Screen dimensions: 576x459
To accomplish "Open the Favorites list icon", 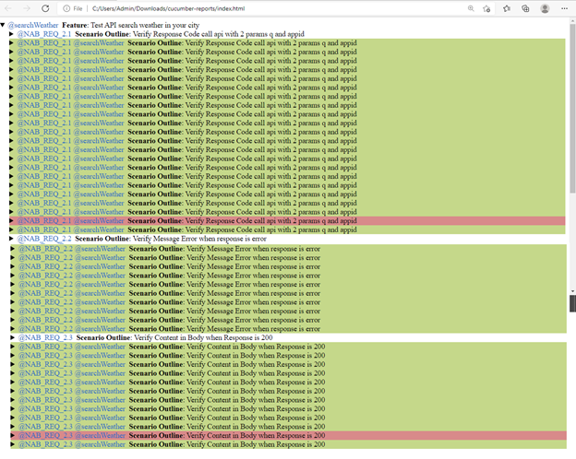I will click(507, 8).
